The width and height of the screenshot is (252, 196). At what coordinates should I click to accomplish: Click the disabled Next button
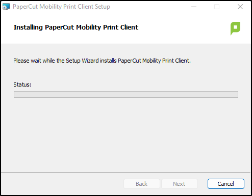179,184
